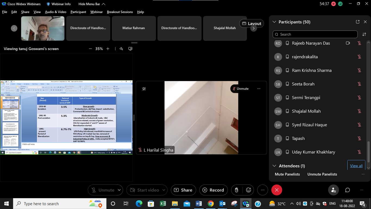Collapse the Participants (50) section
Viewport: 371px width, 209px height.
274,22
